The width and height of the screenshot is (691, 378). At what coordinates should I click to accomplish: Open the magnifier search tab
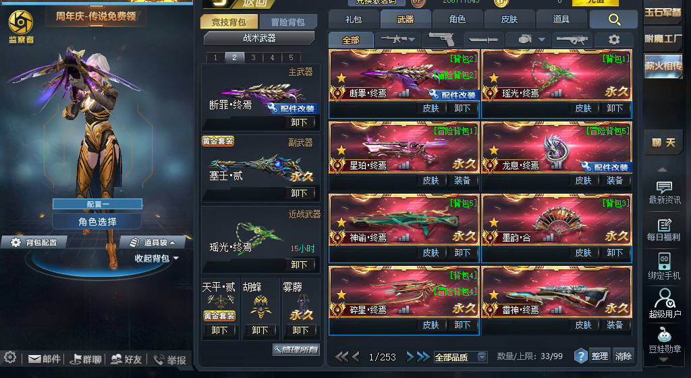point(613,20)
